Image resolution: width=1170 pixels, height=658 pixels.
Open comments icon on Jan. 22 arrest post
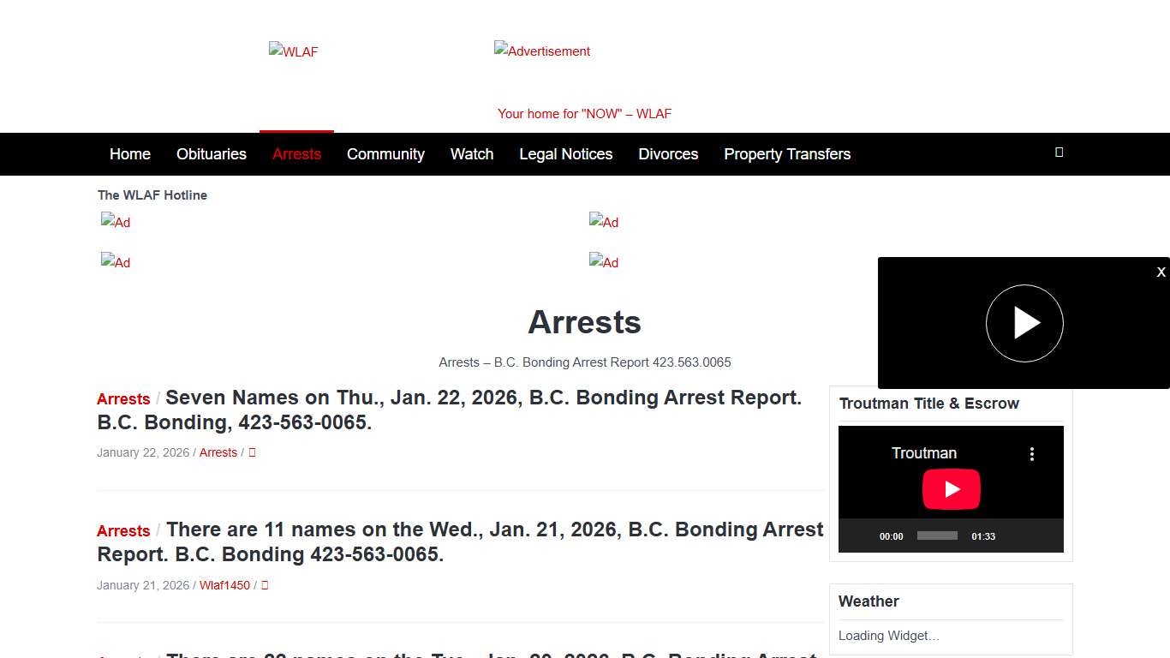[x=251, y=452]
